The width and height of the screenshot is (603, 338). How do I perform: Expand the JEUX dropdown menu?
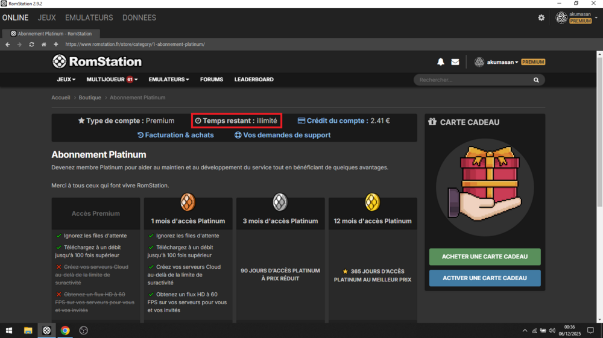pos(66,80)
